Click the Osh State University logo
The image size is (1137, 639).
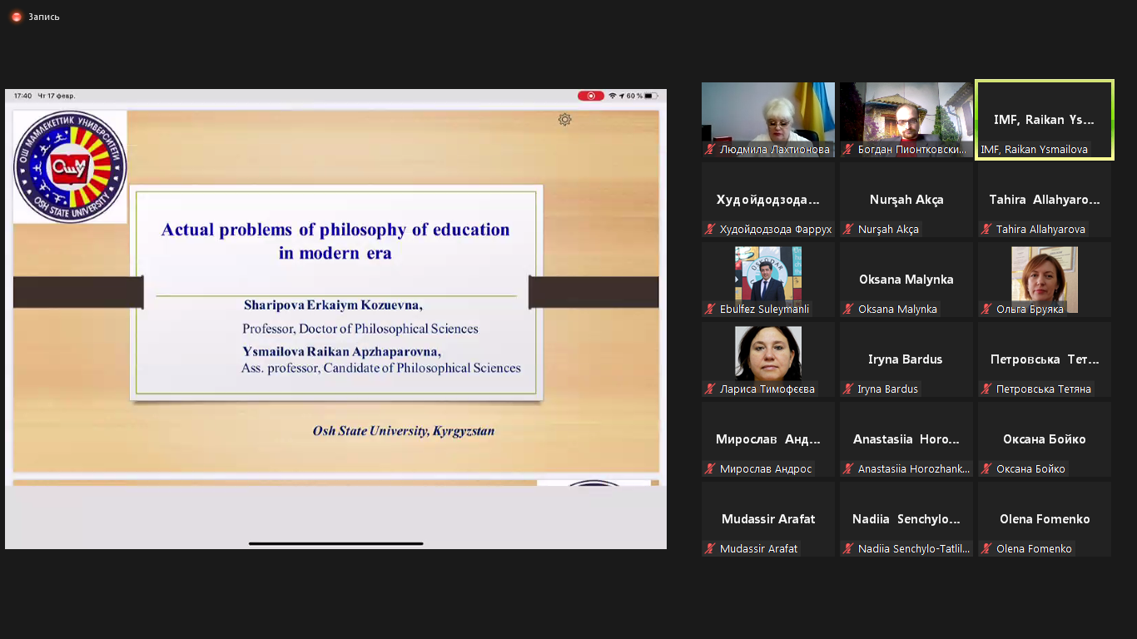pyautogui.click(x=70, y=167)
